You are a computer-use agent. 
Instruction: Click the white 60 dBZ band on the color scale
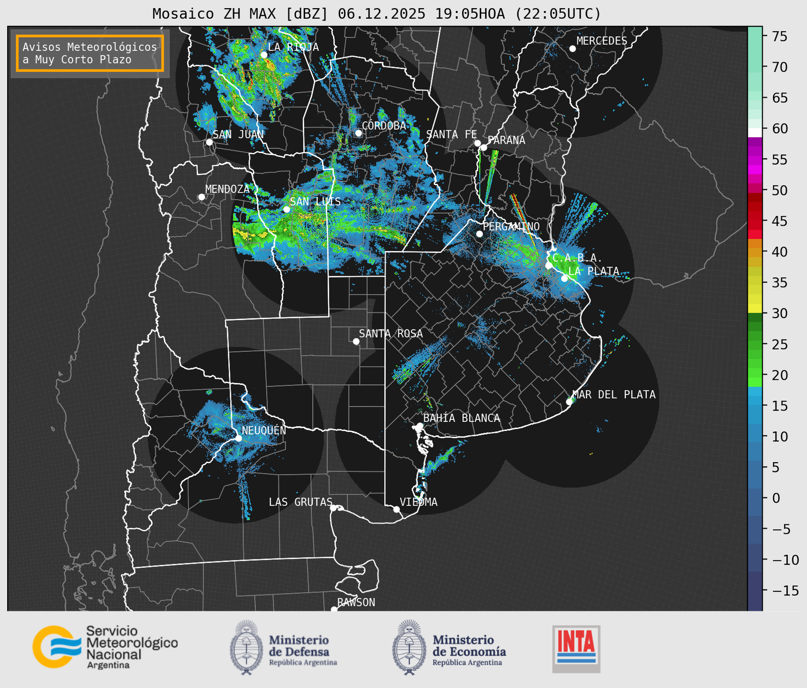(x=755, y=133)
